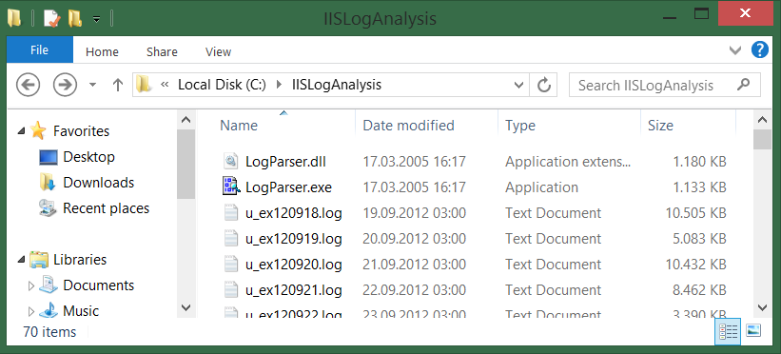Expand the ribbon with the chevron
Screen dimensions: 781x354
(x=735, y=49)
